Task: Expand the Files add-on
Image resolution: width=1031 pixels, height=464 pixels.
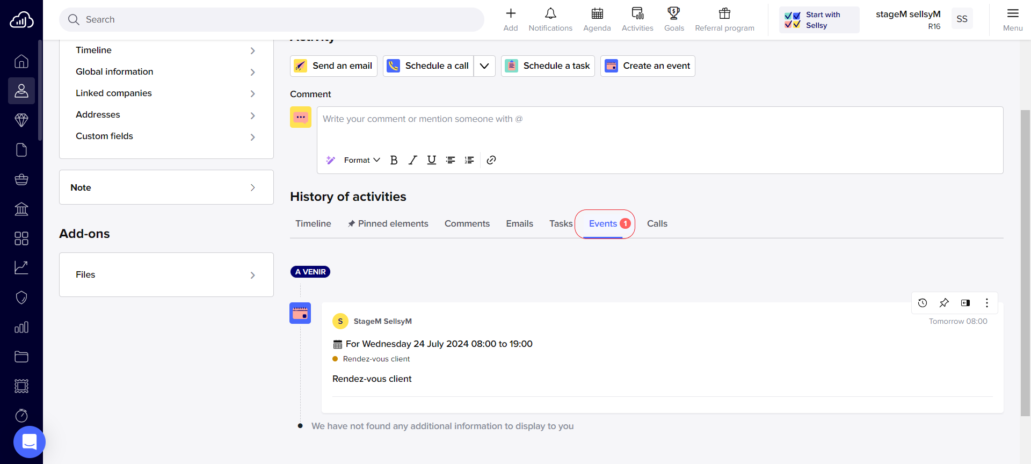Action: pos(166,274)
